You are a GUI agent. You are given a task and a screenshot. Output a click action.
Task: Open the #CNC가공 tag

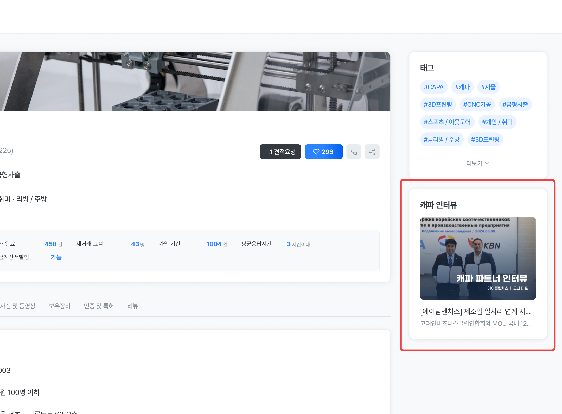pos(477,104)
